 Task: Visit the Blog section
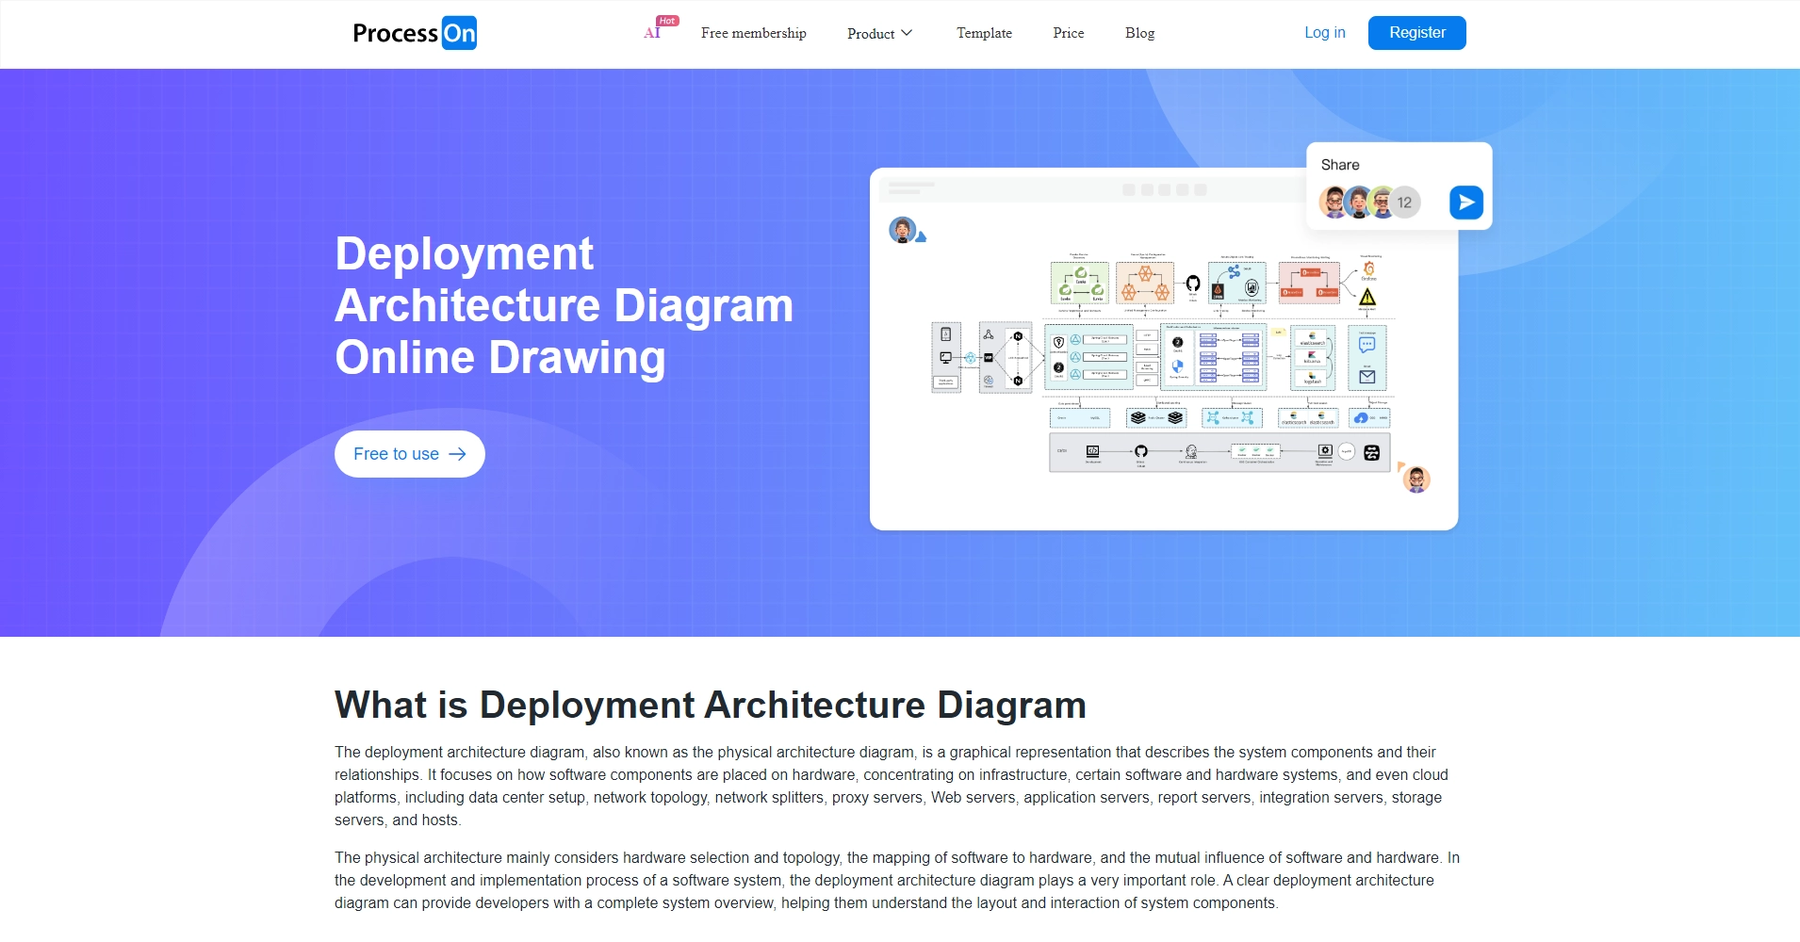coord(1139,33)
